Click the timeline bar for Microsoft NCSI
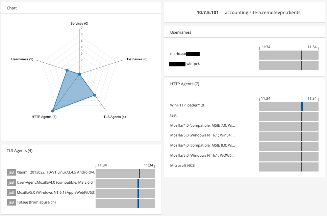Viewport: 327px width, 216px height. 288,167
